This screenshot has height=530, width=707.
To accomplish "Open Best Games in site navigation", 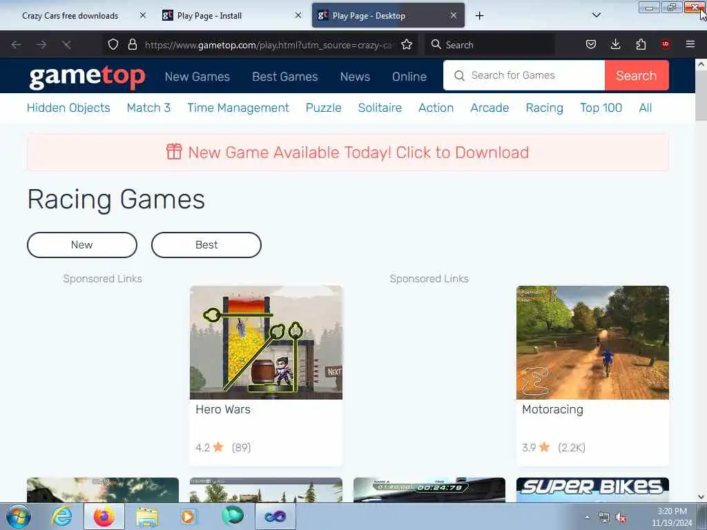I will tap(285, 77).
